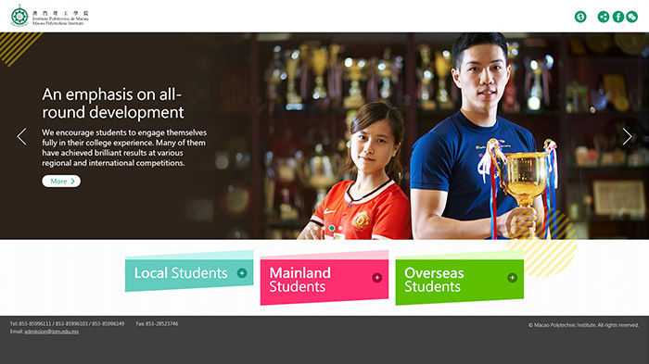Open the WeChat icon in header
649x364 pixels.
click(632, 17)
